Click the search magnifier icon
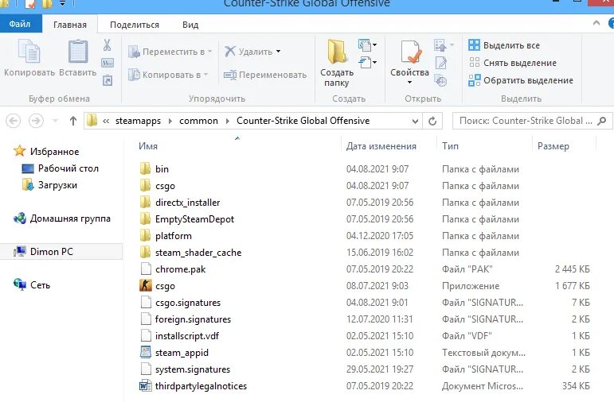This screenshot has width=614, height=402. click(602, 121)
